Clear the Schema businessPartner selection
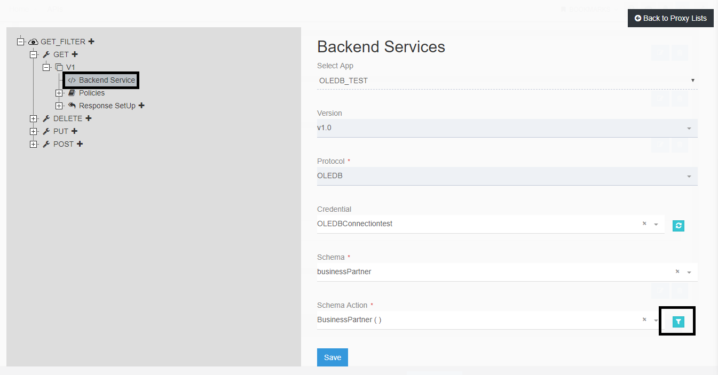 [677, 272]
